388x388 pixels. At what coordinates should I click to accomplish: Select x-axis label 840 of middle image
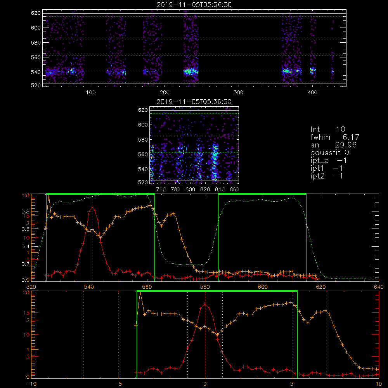pos(220,189)
